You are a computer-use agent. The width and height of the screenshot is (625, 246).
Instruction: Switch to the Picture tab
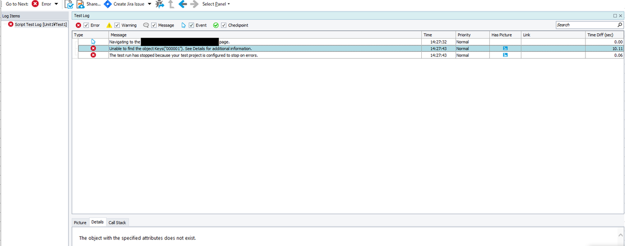click(x=80, y=222)
